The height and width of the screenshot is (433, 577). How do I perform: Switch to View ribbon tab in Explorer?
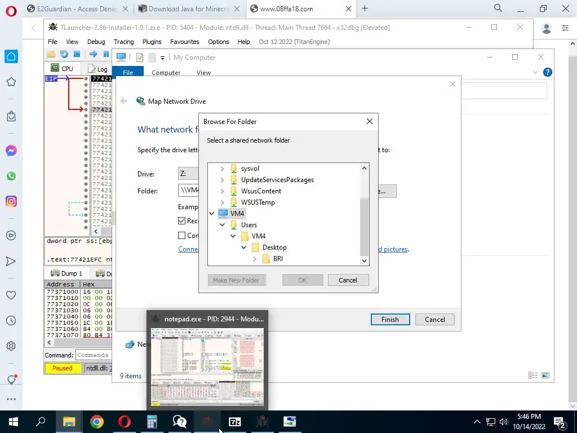203,73
